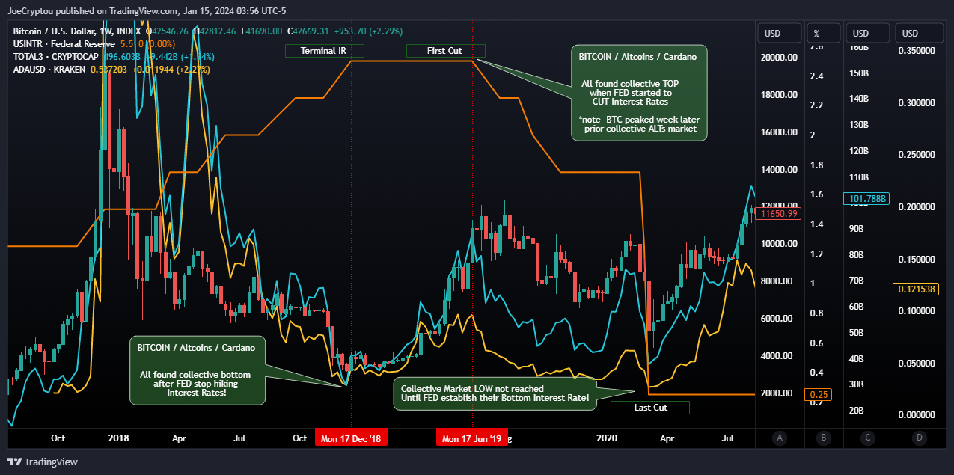Select scale A button under price axis
Viewport: 954px width, 475px height.
780,438
